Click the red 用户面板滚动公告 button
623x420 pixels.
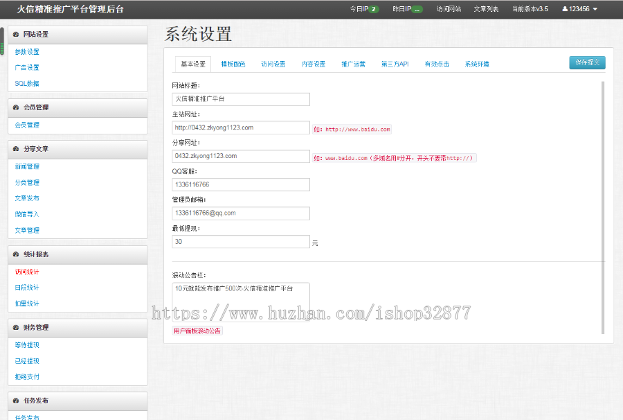[197, 331]
